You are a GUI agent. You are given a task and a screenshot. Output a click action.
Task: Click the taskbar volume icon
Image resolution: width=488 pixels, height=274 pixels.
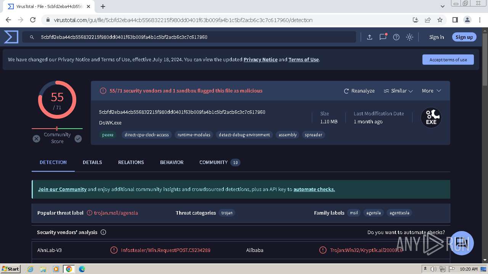coord(433,269)
